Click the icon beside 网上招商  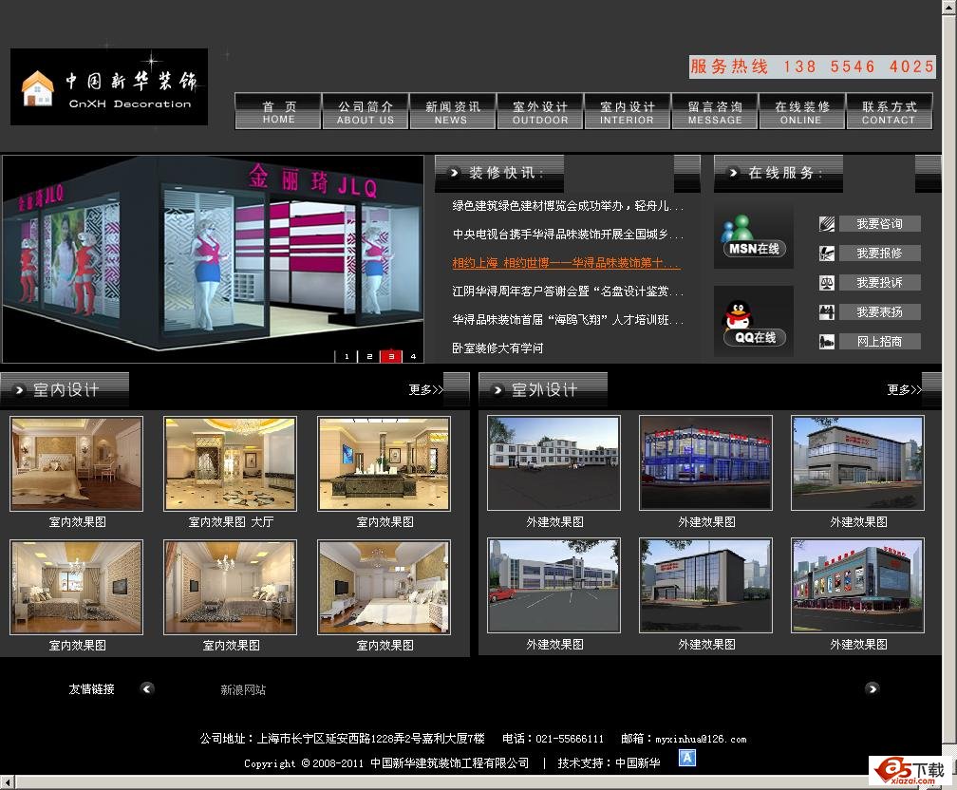(827, 341)
